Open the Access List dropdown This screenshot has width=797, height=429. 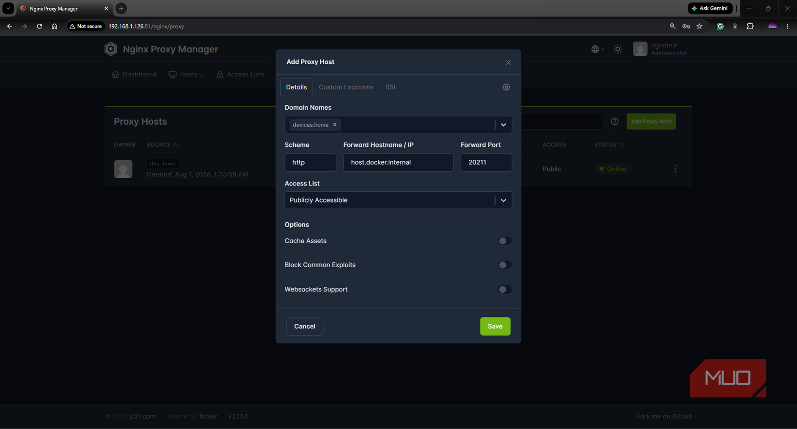[398, 200]
